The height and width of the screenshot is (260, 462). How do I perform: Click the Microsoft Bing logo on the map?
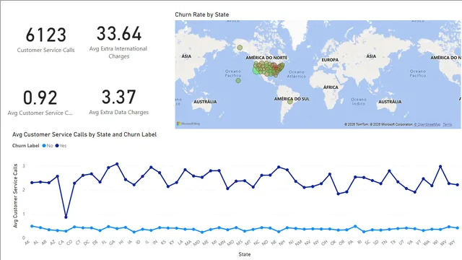point(188,123)
